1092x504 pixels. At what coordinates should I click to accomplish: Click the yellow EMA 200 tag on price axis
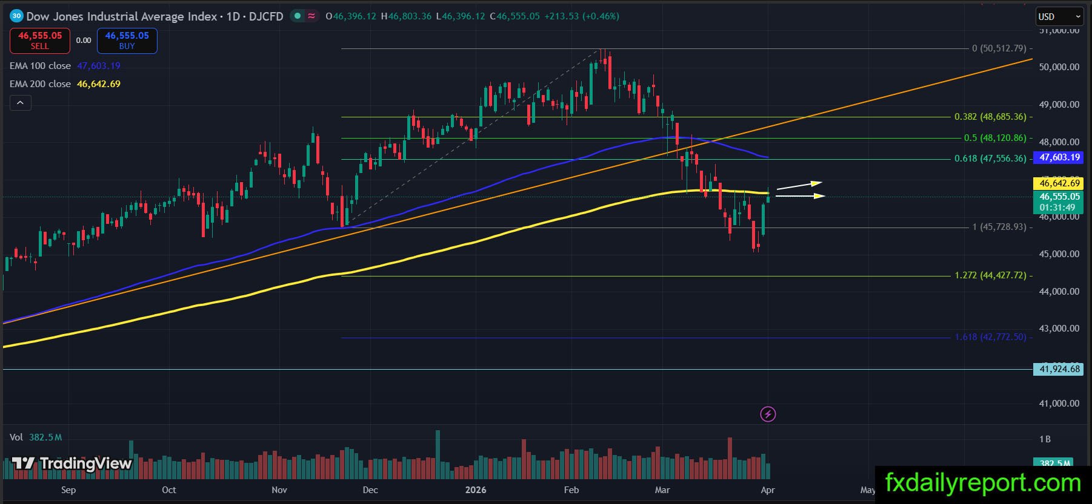pos(1059,183)
